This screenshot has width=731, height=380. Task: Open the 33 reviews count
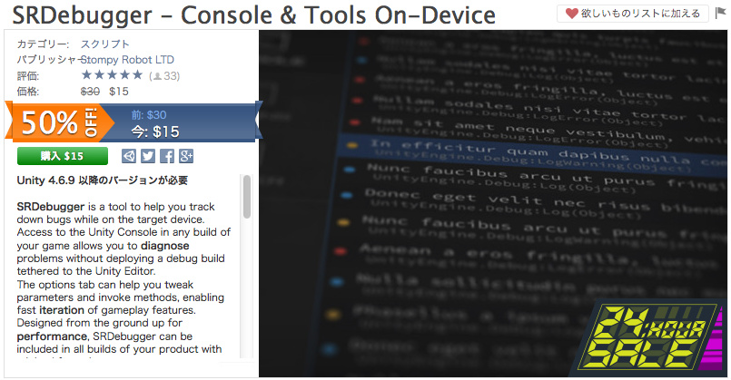point(166,75)
